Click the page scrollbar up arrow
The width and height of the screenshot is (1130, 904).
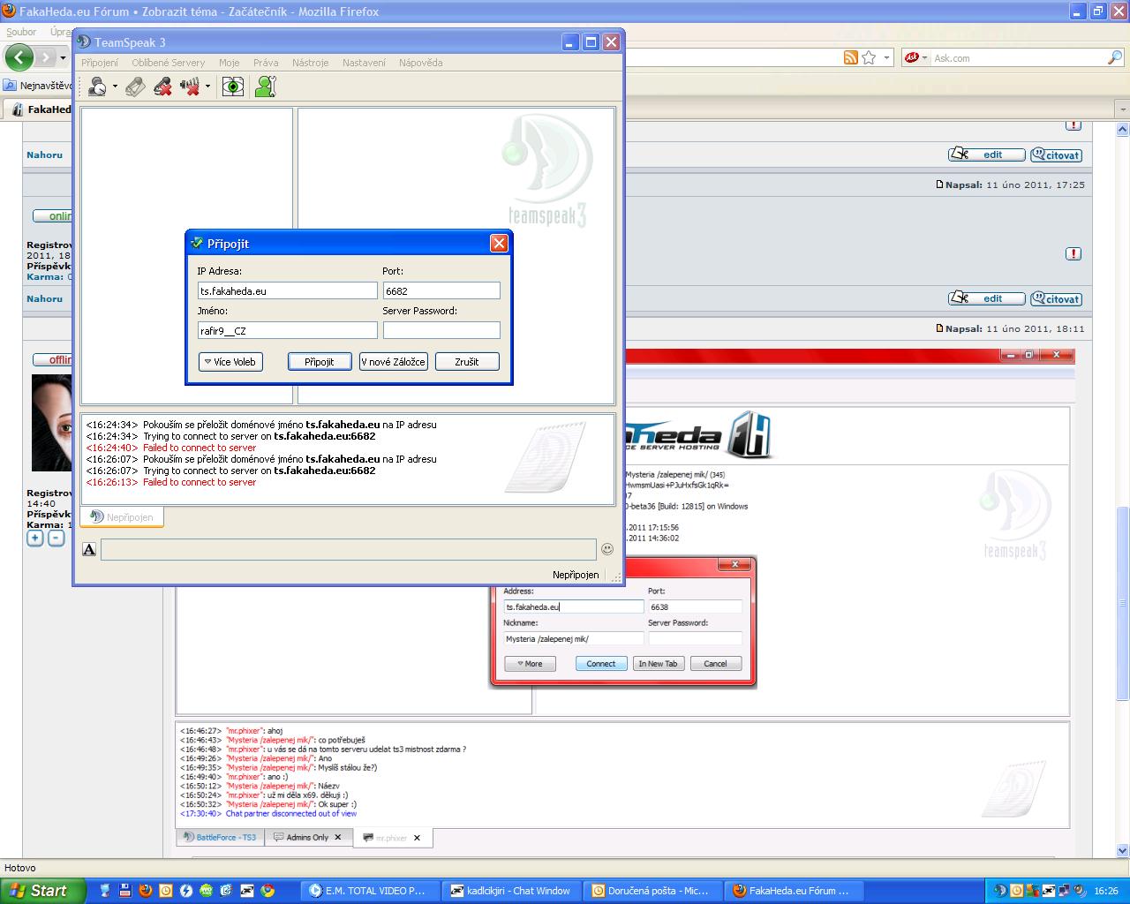click(1123, 129)
